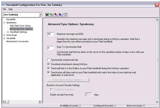
Task: Expand the lower VersaMail account node
Action: 4,38
